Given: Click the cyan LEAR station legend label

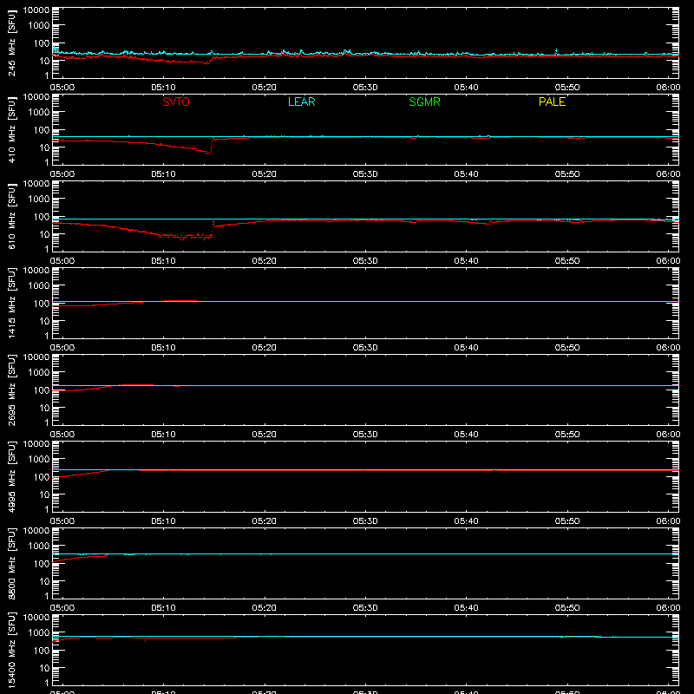Looking at the screenshot, I should [301, 101].
